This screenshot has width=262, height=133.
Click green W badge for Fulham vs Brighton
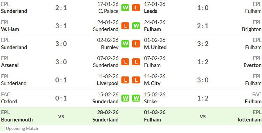tap(136, 26)
